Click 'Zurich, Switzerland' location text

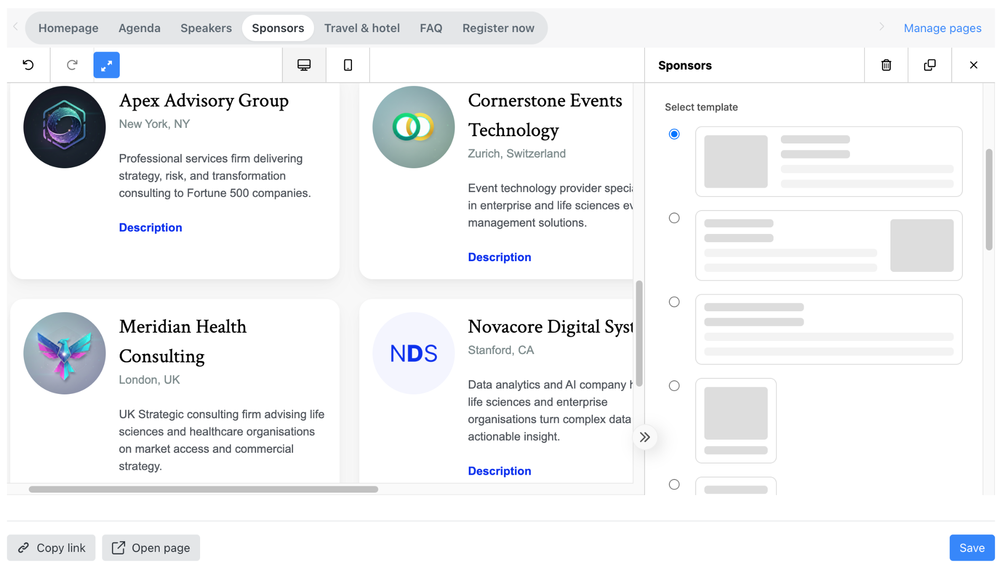[517, 154]
